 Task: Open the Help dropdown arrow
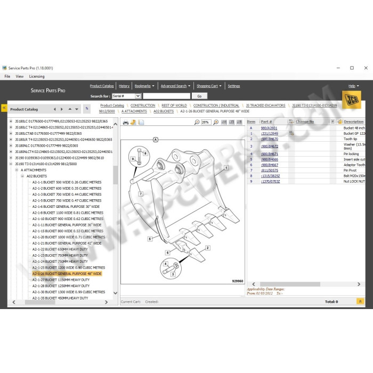(x=358, y=86)
